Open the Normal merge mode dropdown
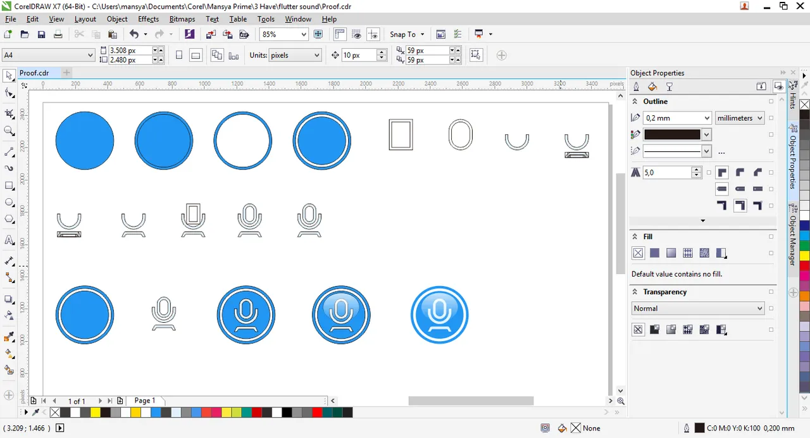810x438 pixels. pyautogui.click(x=698, y=308)
